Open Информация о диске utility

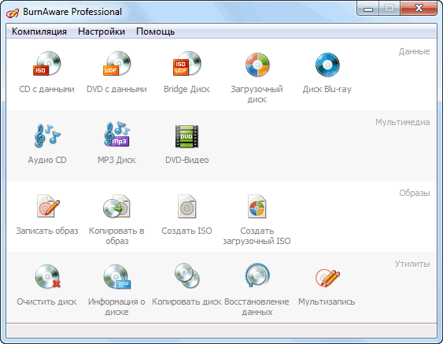pos(116,276)
